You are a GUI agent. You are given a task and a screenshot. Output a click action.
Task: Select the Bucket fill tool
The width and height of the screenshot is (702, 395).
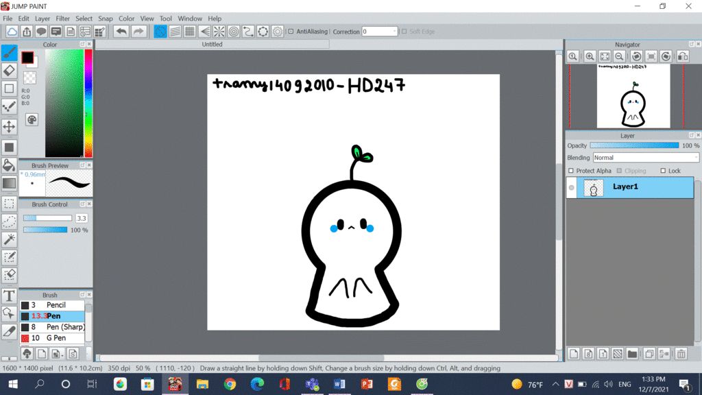(9, 165)
